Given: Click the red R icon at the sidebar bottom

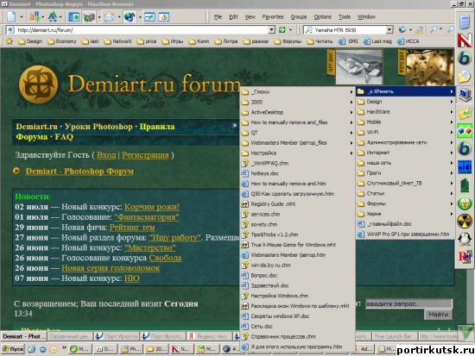Looking at the screenshot, I should tap(465, 257).
